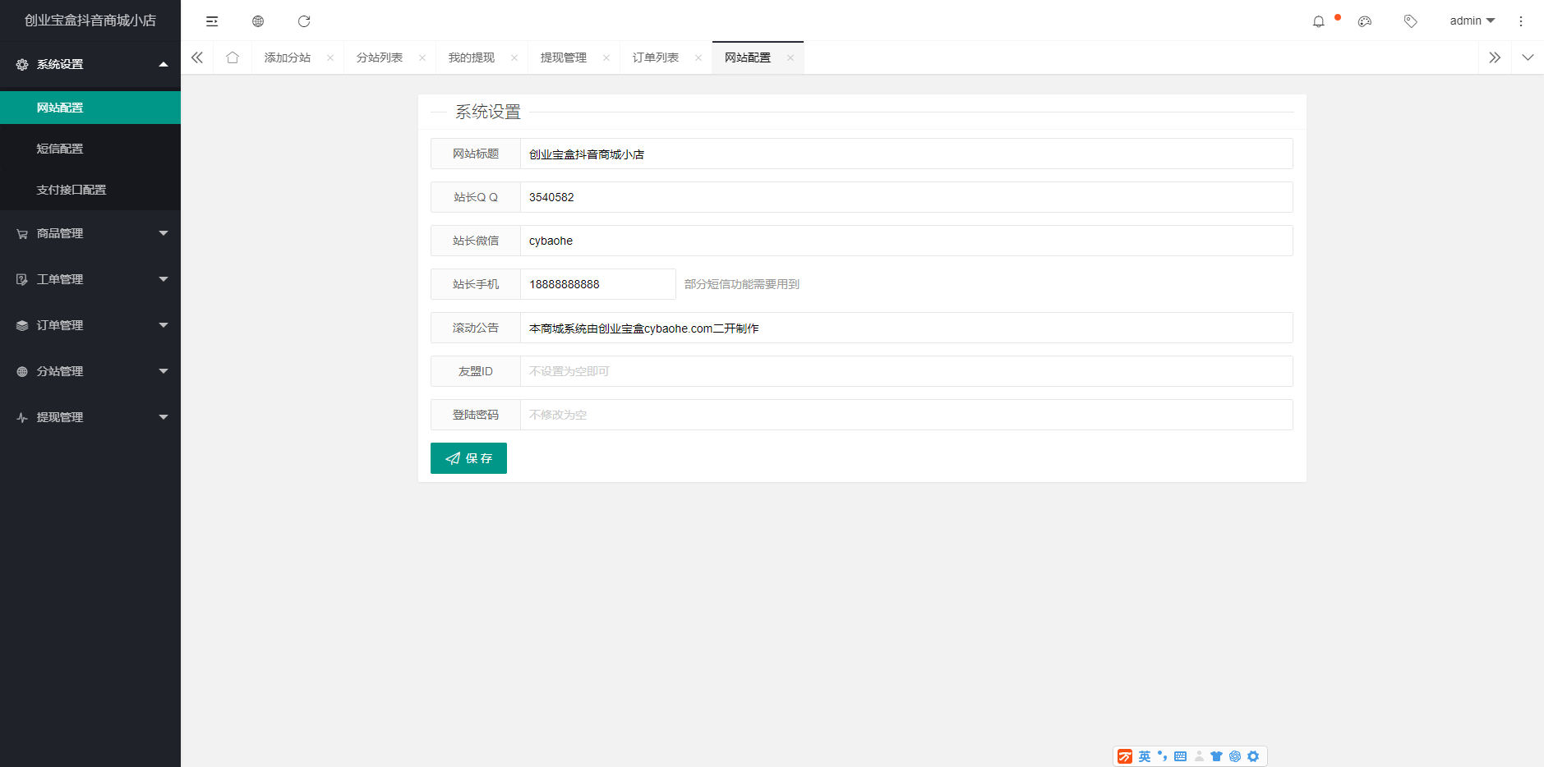Open the notification bell
The image size is (1544, 767).
(x=1319, y=21)
